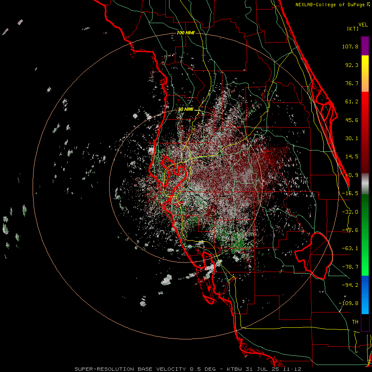Pick the red segment of the velocity scale
Screen dimensions: 372x372
(x=365, y=132)
